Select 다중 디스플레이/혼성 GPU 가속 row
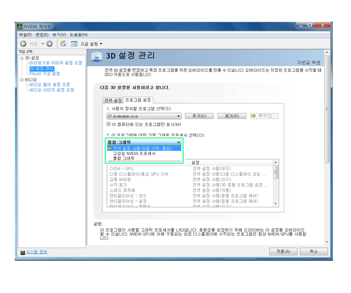This screenshot has width=351, height=293. [190, 174]
